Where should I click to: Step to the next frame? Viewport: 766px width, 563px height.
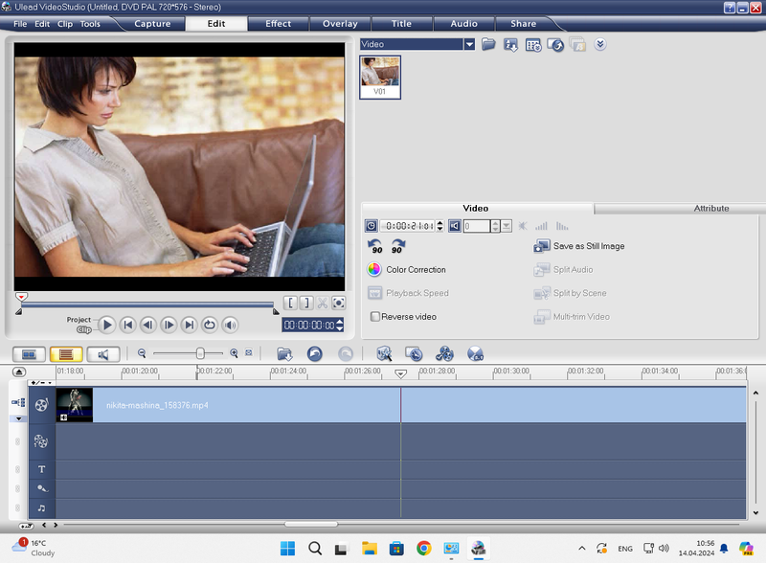(x=169, y=325)
